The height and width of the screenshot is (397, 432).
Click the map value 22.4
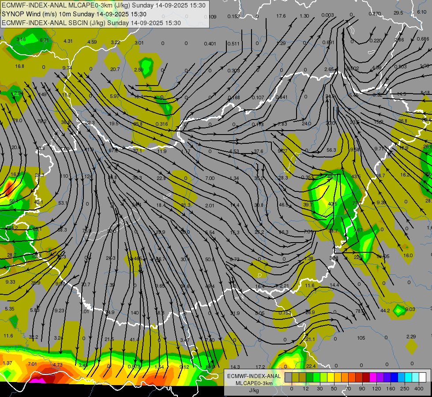[x=311, y=366]
